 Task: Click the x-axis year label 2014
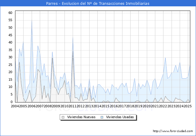[97, 106]
